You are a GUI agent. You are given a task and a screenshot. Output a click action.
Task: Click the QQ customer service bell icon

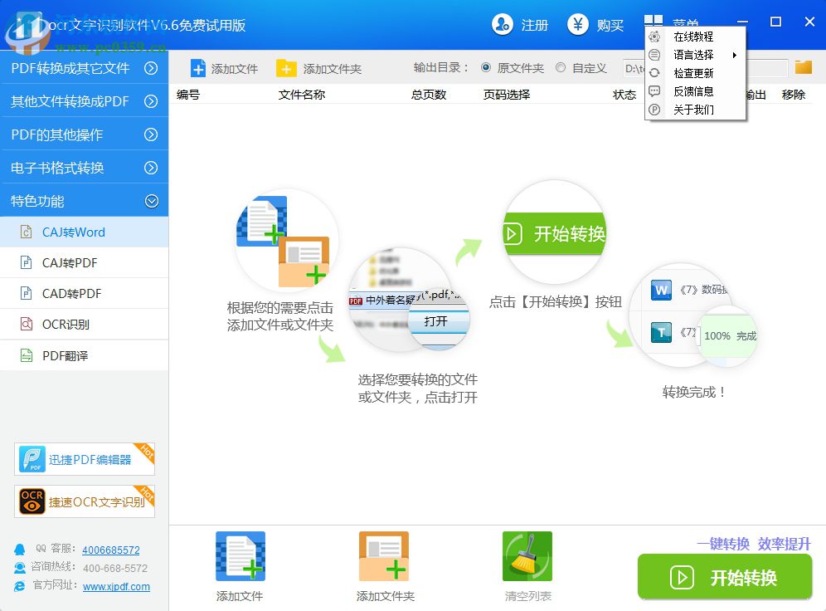pos(20,550)
